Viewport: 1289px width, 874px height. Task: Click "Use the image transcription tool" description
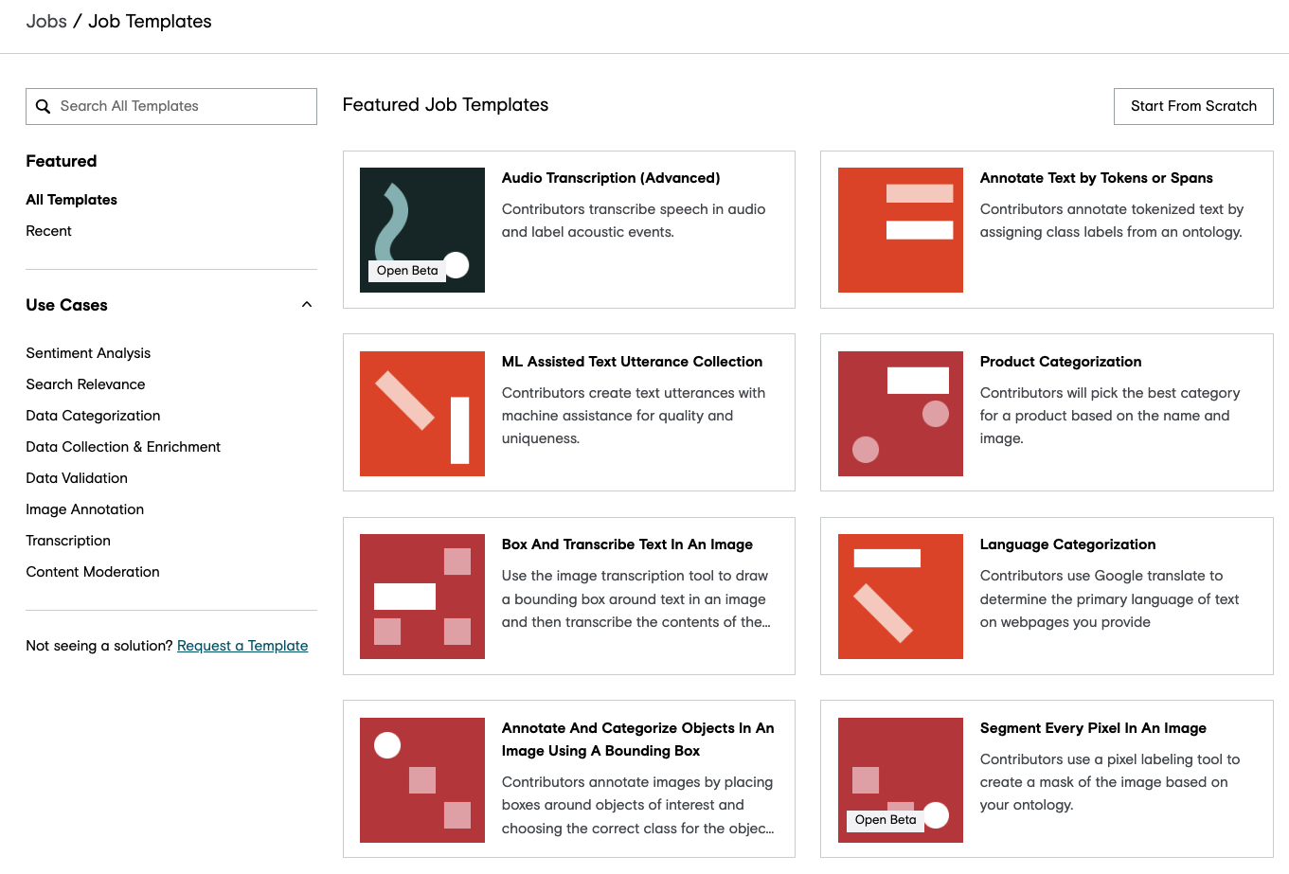click(x=636, y=599)
